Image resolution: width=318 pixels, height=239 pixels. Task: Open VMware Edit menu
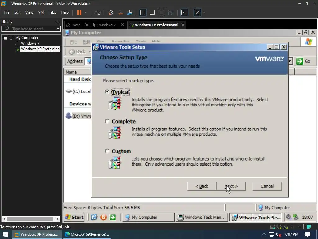tap(17, 12)
